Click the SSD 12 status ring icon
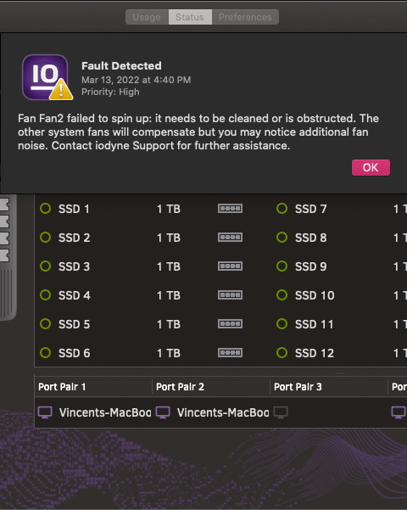Viewport: 407px width, 510px height. tap(282, 353)
